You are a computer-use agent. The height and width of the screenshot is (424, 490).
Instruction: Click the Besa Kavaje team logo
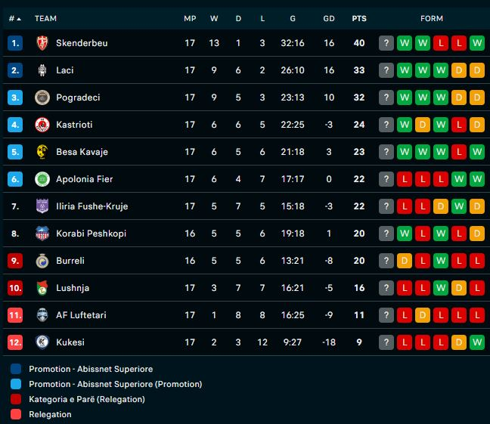(42, 152)
